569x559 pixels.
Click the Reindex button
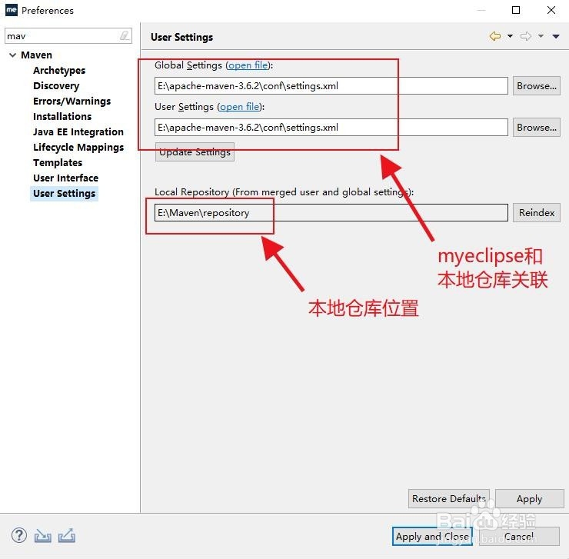[537, 213]
